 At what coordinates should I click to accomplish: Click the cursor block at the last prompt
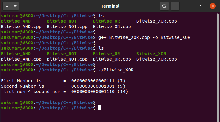100,108
